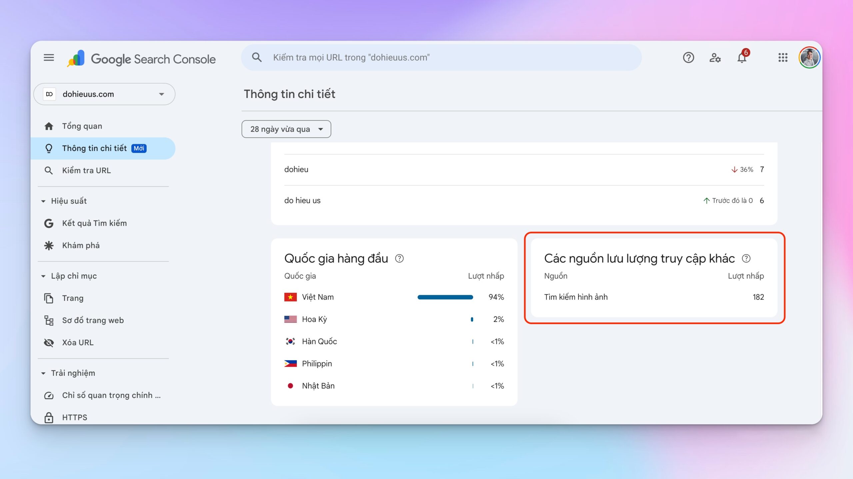Click the 36% decrease indicator for dohieu

pyautogui.click(x=742, y=170)
